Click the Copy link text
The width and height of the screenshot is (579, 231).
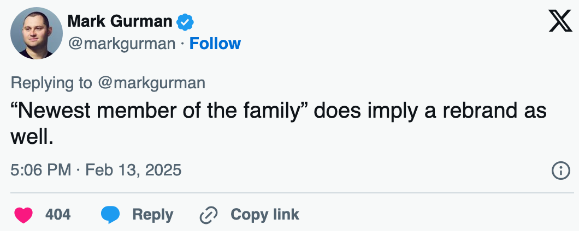coord(265,215)
